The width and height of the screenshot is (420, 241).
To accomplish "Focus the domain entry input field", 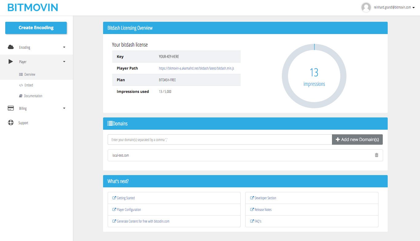I will click(220, 140).
